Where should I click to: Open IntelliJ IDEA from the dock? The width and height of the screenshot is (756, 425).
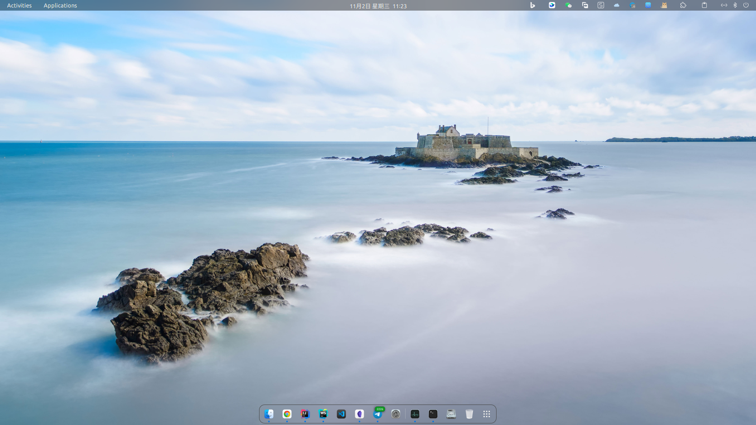[x=305, y=414]
